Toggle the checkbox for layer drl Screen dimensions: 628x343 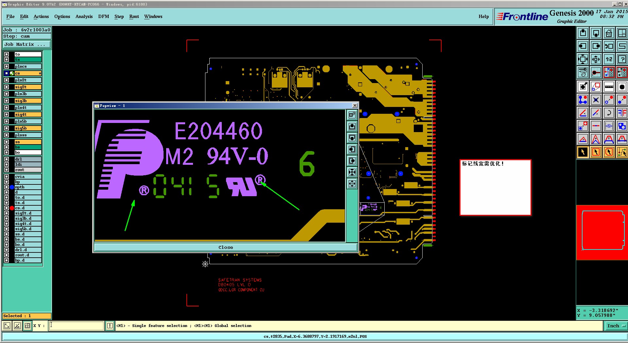pos(7,159)
